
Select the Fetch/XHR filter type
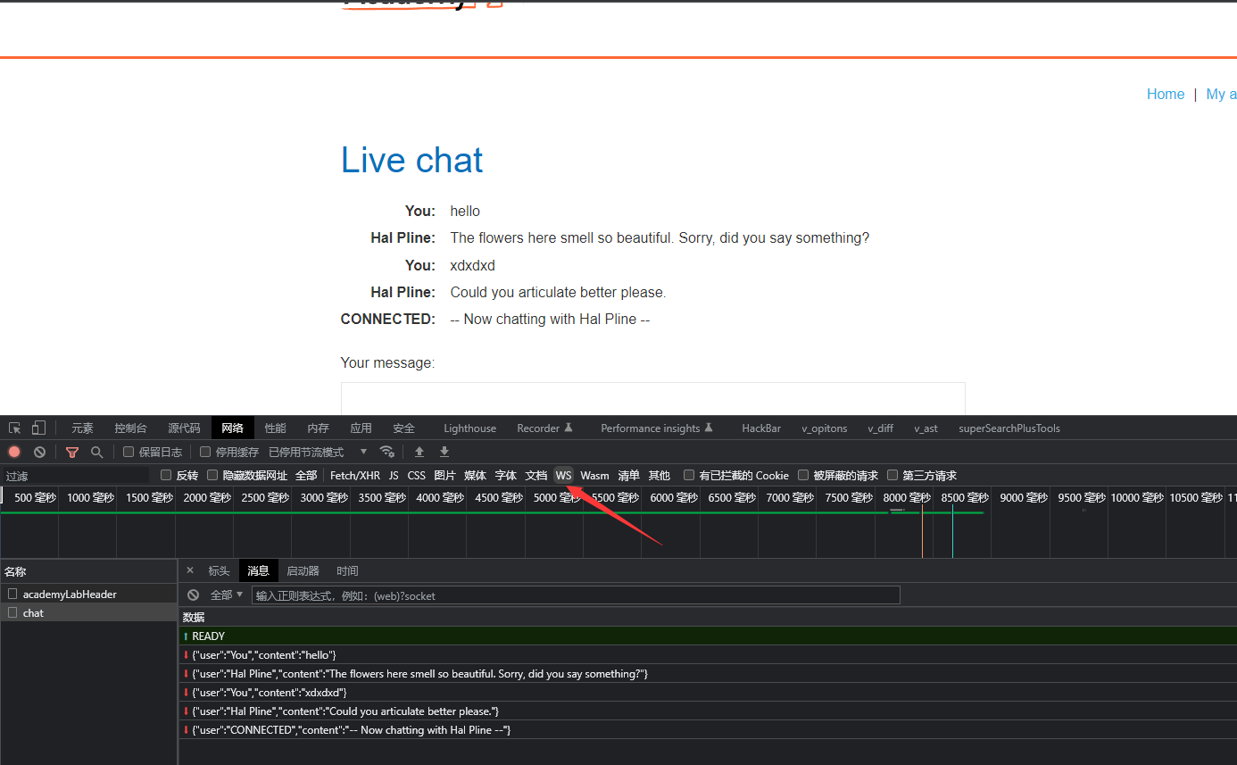point(354,476)
